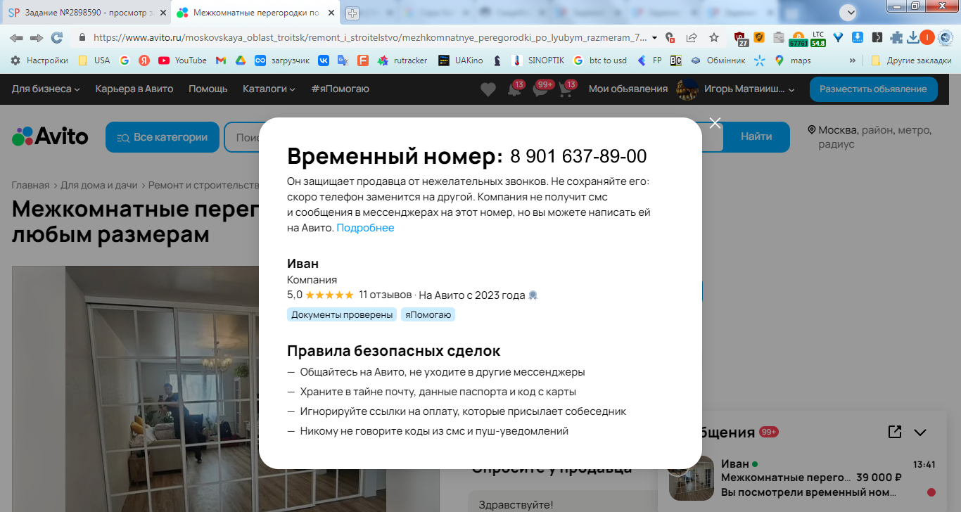
Task: Open UAKino bookmark
Action: (x=461, y=60)
